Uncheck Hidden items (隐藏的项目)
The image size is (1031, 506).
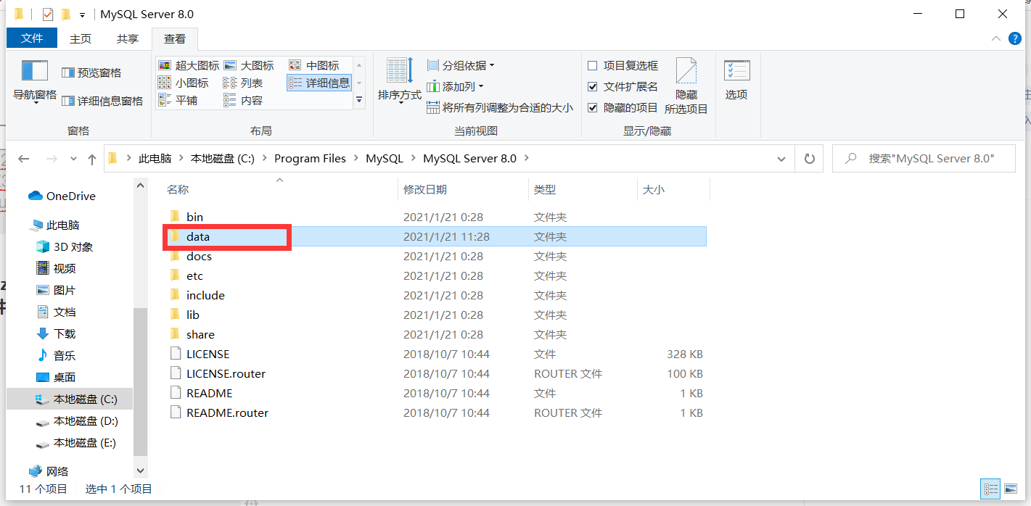click(x=623, y=107)
